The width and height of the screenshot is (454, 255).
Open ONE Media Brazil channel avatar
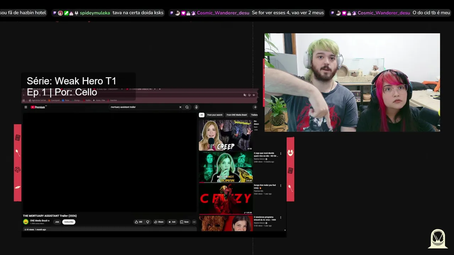(26, 222)
